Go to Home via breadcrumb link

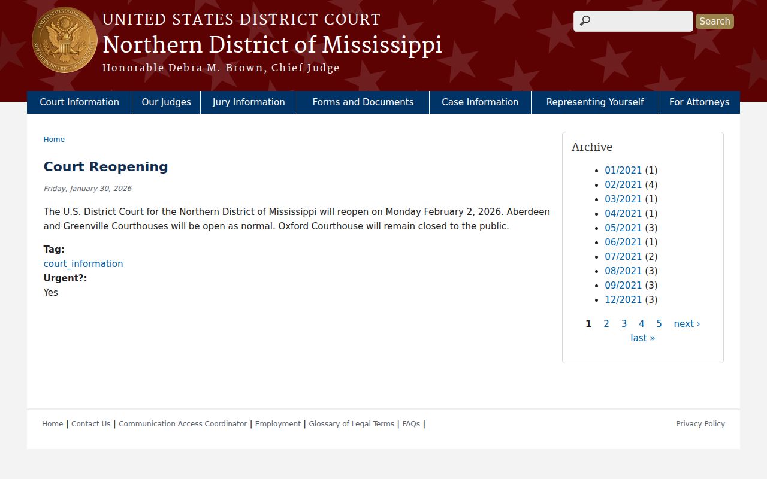click(x=54, y=140)
